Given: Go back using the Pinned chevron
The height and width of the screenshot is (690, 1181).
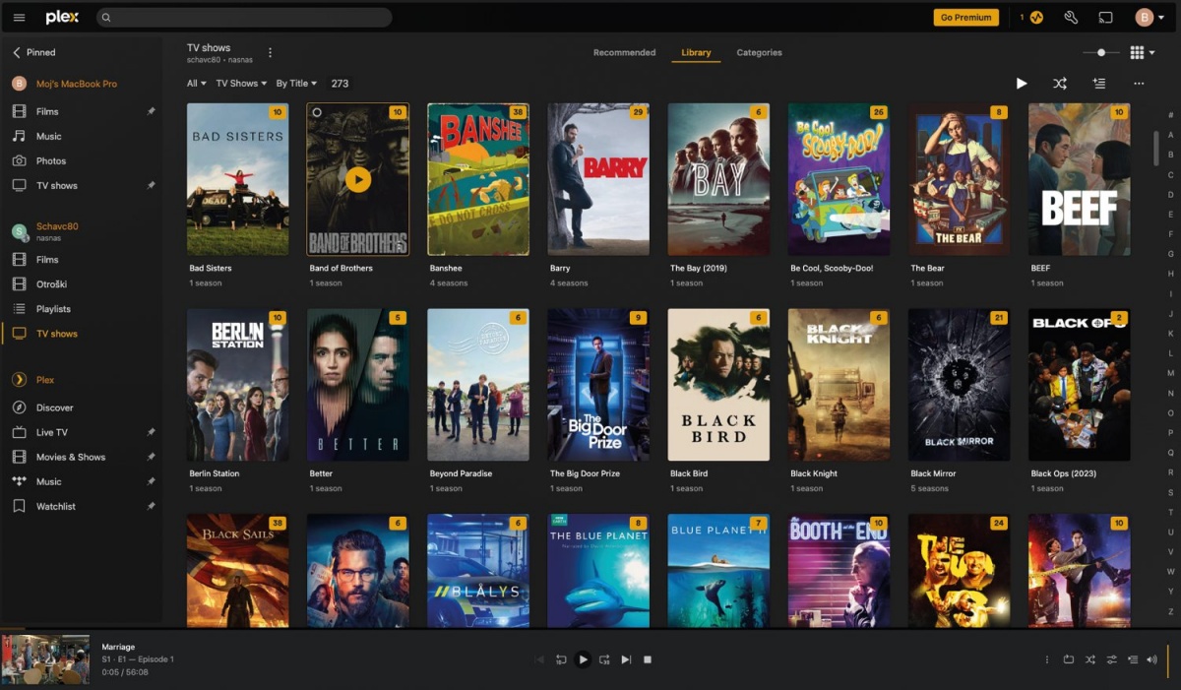Looking at the screenshot, I should coord(17,52).
